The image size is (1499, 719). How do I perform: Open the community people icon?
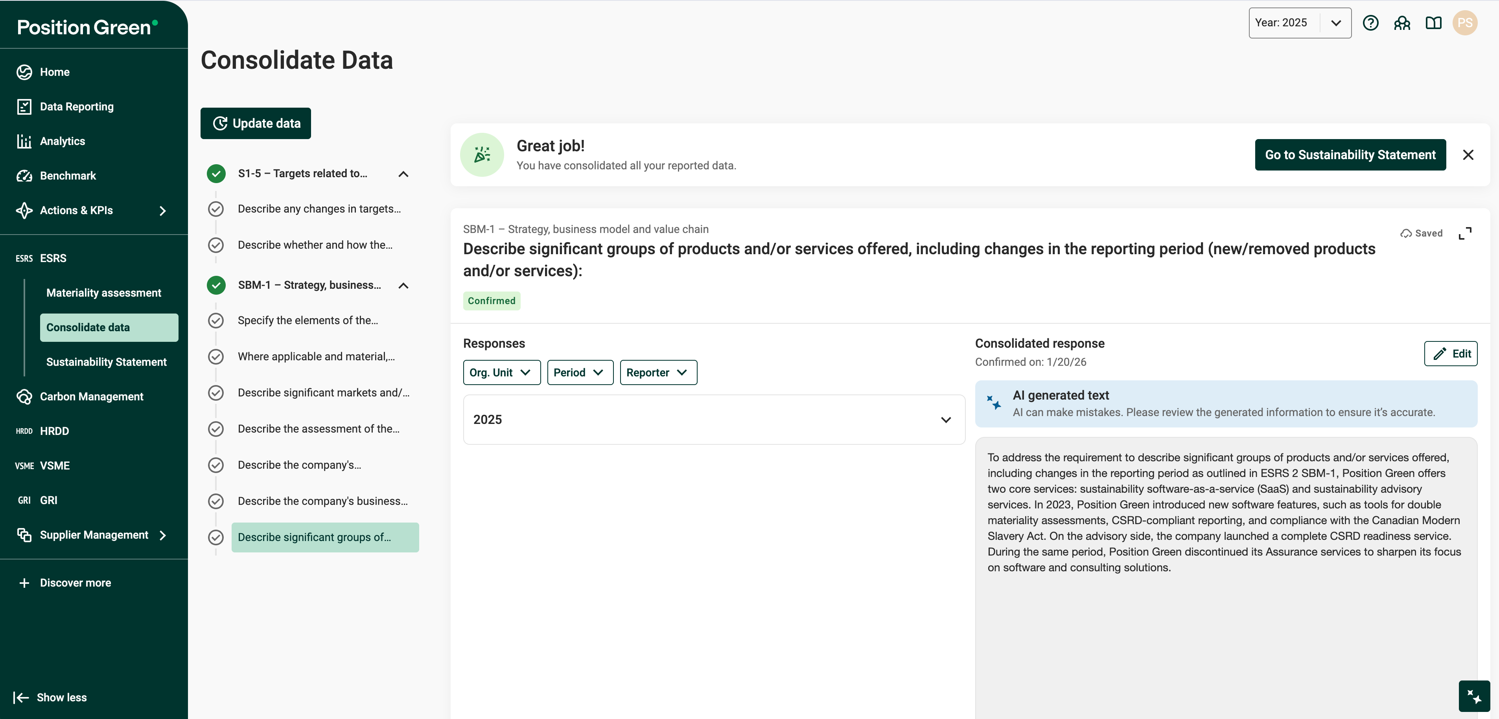click(x=1402, y=23)
